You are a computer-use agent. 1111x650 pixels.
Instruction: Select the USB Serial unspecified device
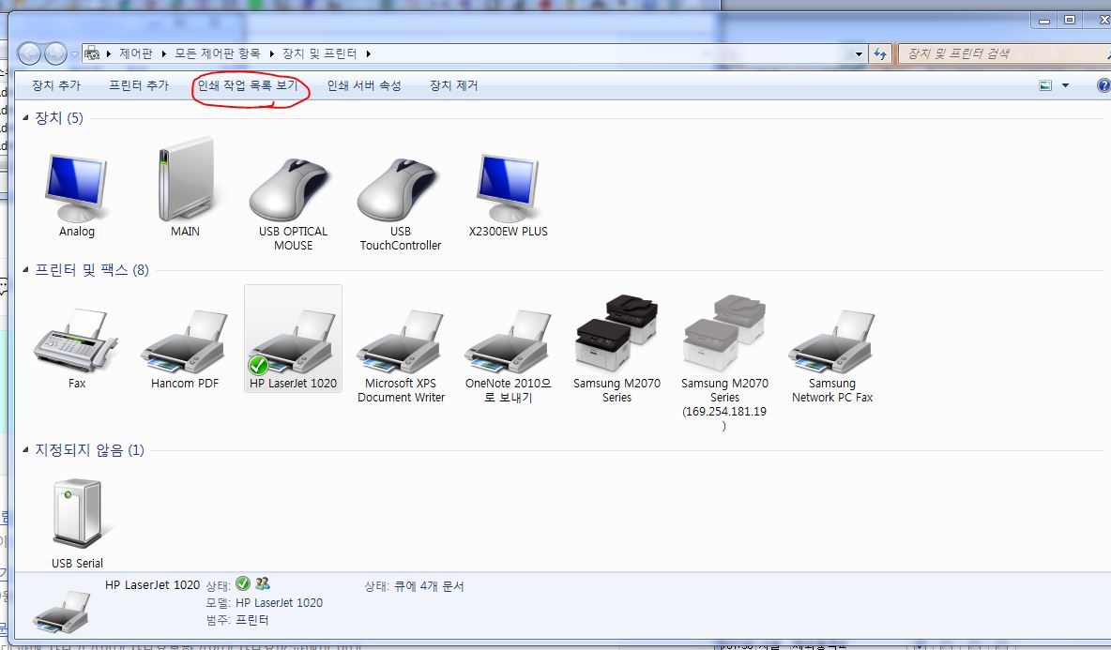pyautogui.click(x=77, y=514)
